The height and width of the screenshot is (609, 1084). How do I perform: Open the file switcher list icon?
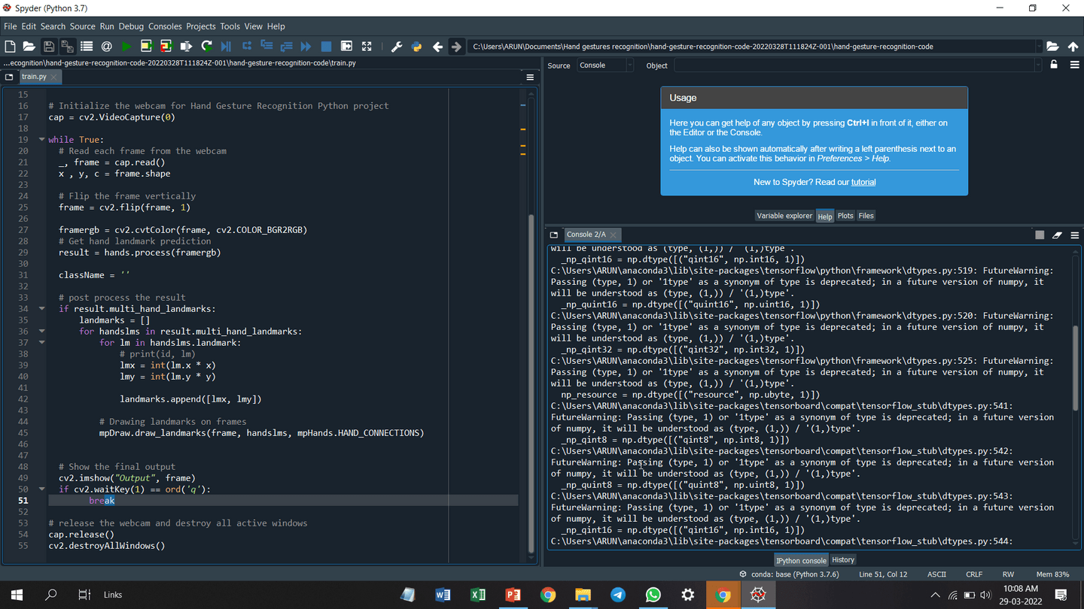[x=87, y=47]
